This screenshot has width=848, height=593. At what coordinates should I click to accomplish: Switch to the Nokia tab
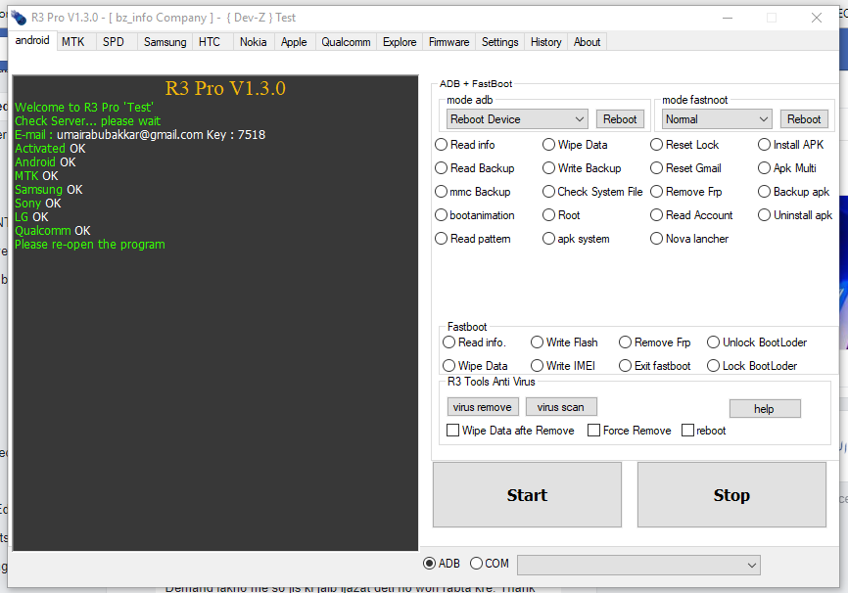253,42
